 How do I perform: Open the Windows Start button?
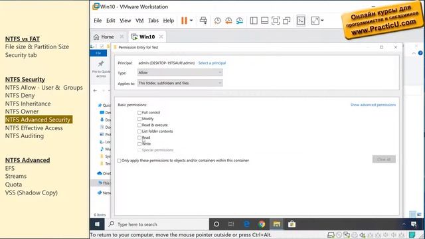pyautogui.click(x=97, y=224)
